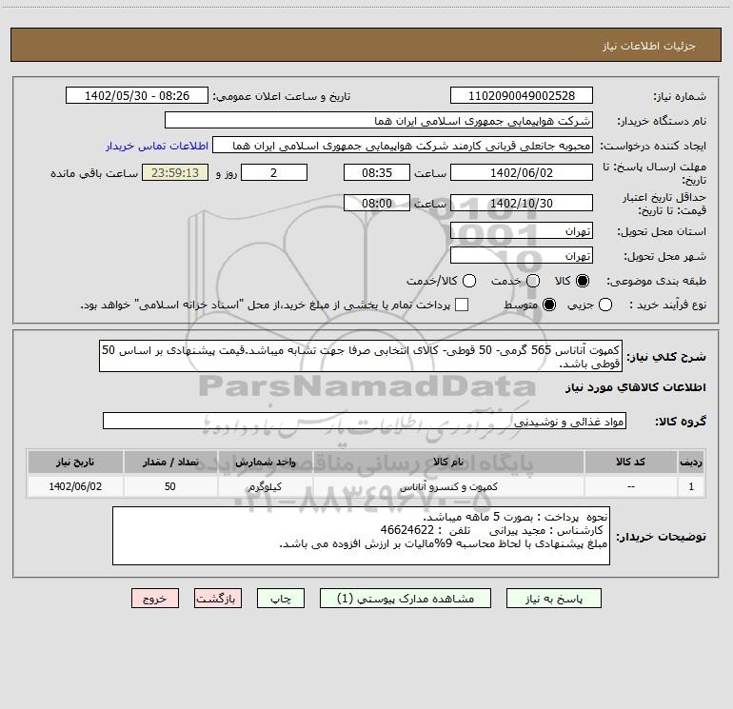Viewport: 733px width, 709px height.
Task: Click the پاسخ به نیاز button
Action: (554, 599)
